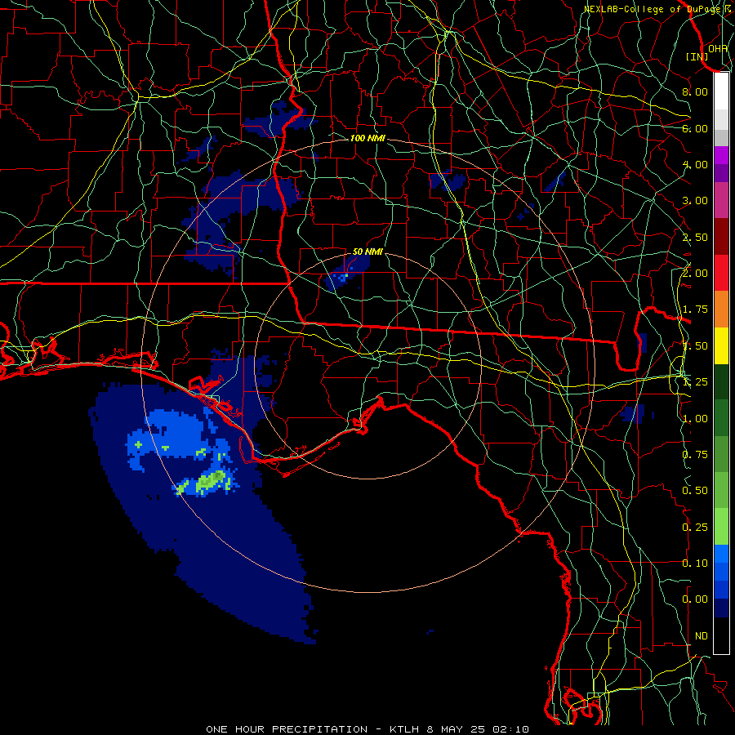Click the 0.25 legend value

point(695,528)
